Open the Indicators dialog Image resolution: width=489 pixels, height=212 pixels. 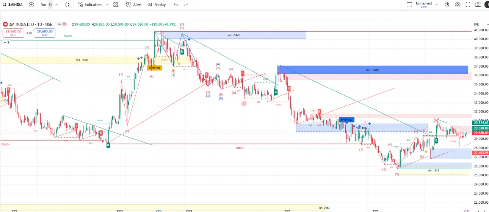click(x=90, y=5)
